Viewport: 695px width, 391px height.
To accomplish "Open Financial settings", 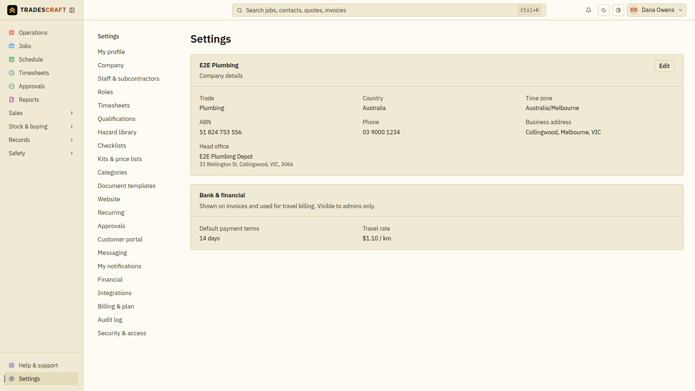I will pyautogui.click(x=110, y=279).
